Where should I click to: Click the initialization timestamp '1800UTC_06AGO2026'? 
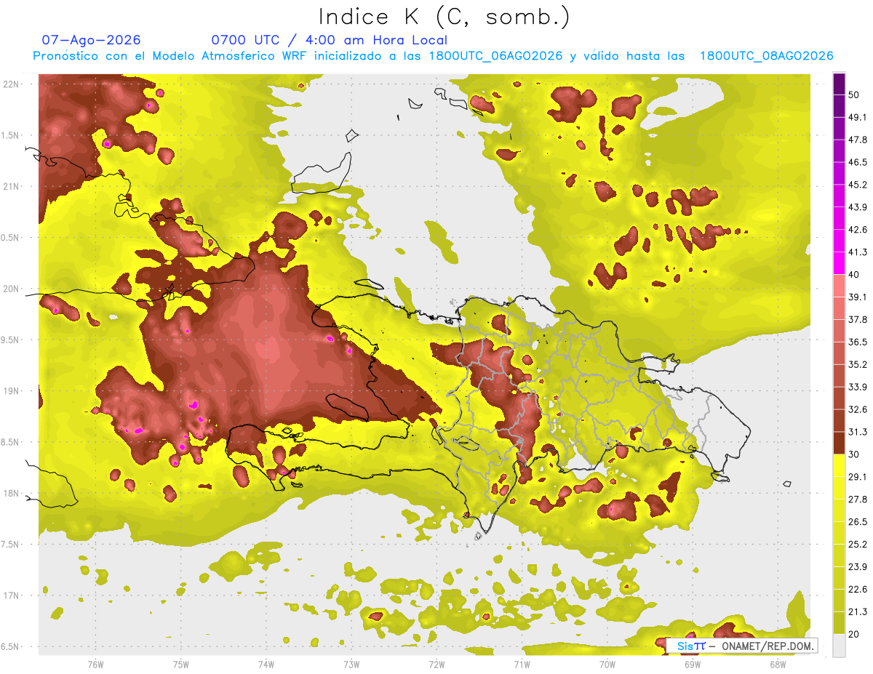point(495,56)
